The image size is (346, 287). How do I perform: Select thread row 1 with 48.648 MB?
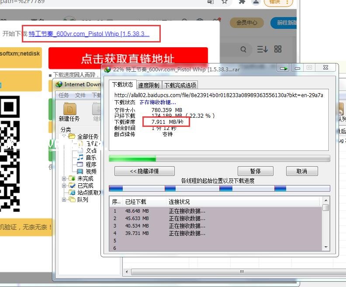pos(216,211)
